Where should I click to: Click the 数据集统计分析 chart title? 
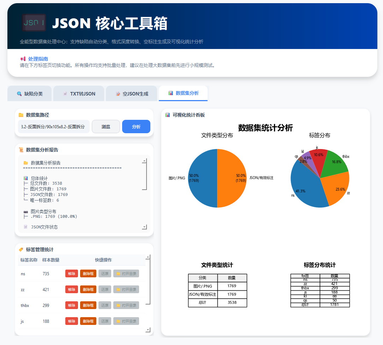click(x=265, y=128)
